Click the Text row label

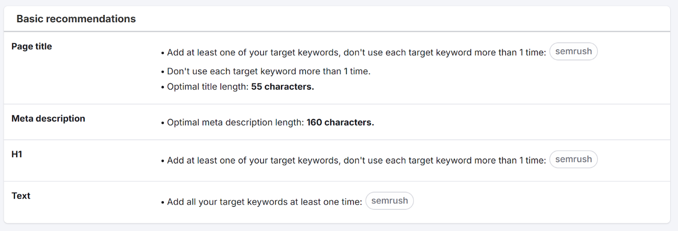21,196
